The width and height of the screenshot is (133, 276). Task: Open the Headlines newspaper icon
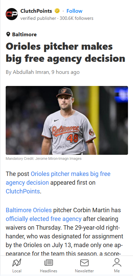click(x=48, y=263)
